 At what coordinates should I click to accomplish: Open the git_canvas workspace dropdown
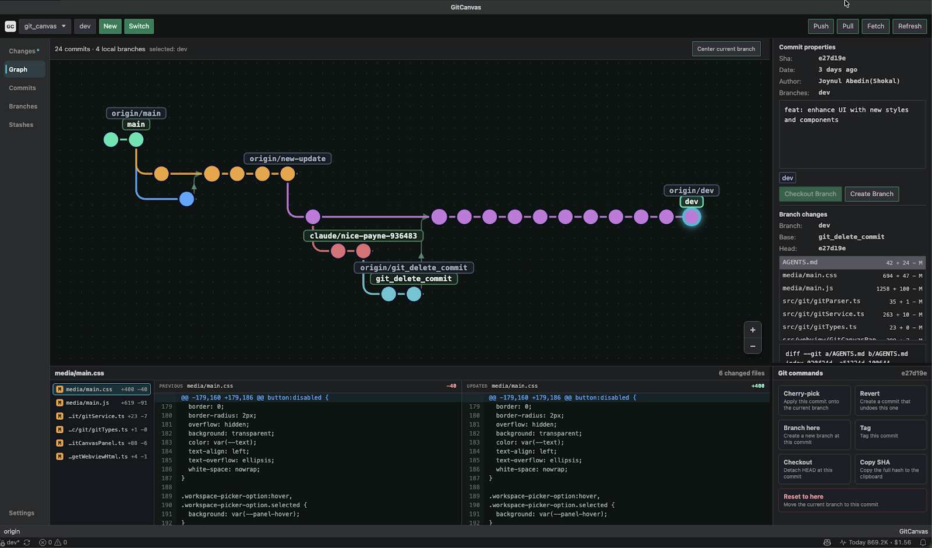point(45,26)
